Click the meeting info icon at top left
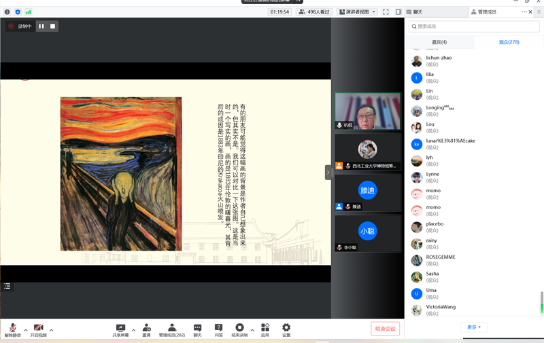The image size is (544, 343). coord(7,12)
